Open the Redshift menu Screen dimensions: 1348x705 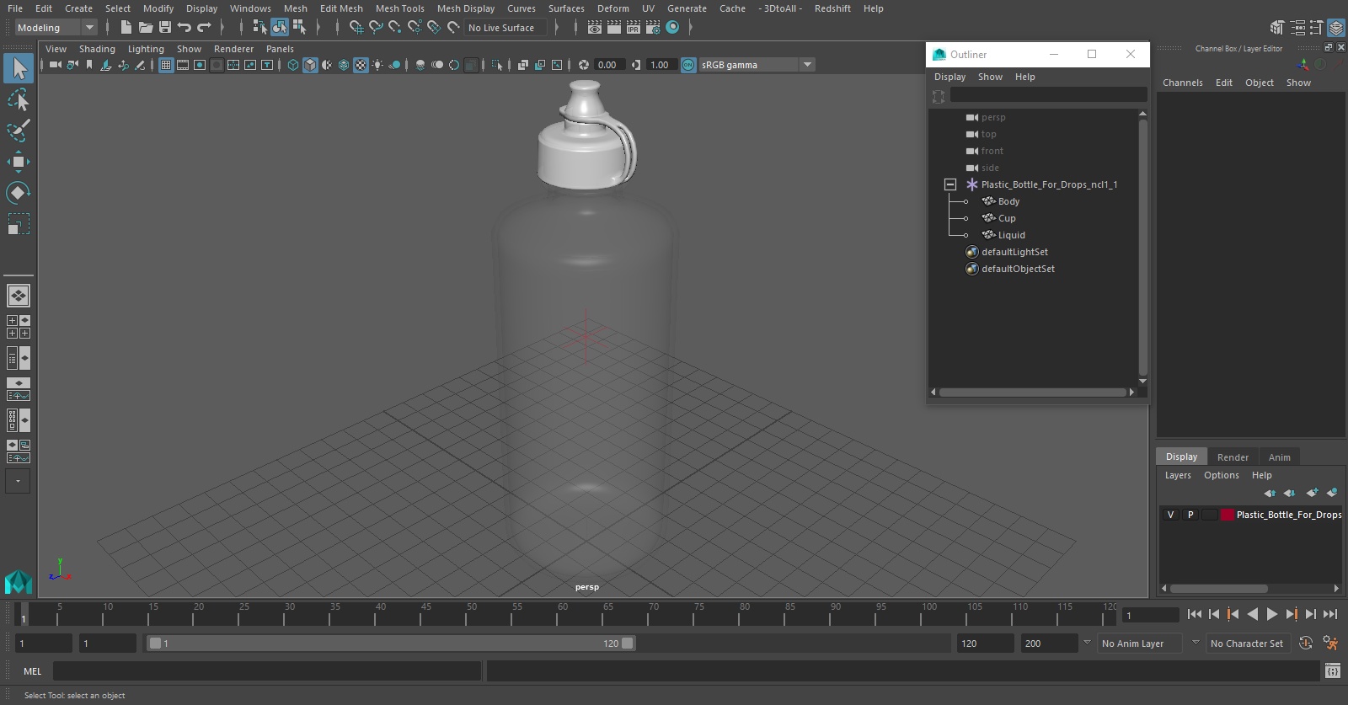[832, 8]
